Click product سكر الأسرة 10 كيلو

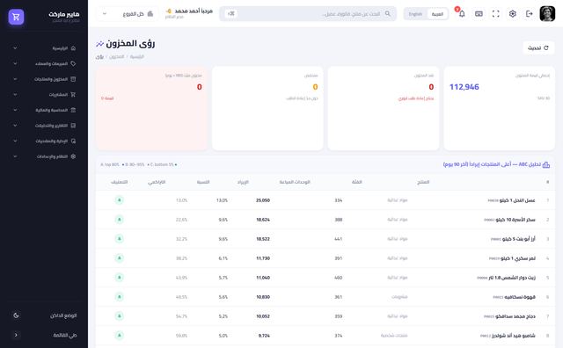coord(515,220)
